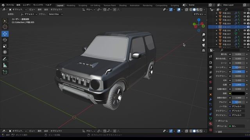Viewport: 250px width, 140px height.
Task: Select the Scale tool in left toolbar
Action: tap(5, 46)
